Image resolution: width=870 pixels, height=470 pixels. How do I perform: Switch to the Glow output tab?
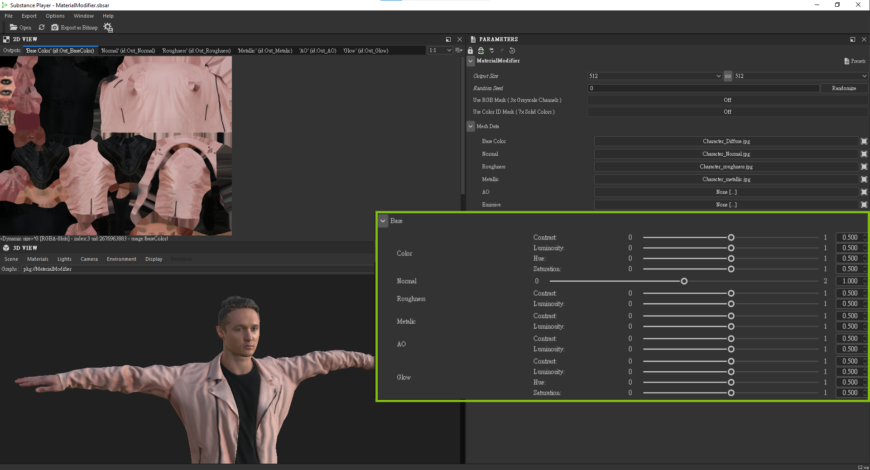366,51
